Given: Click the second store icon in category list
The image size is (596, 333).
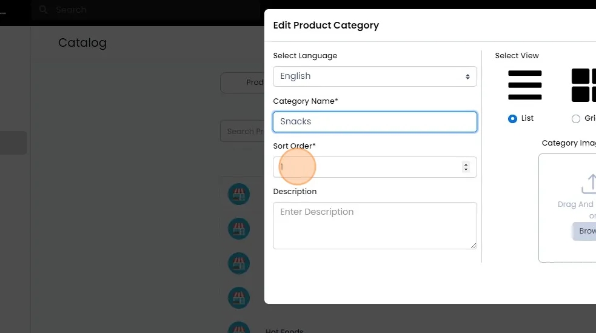Looking at the screenshot, I should point(239,229).
